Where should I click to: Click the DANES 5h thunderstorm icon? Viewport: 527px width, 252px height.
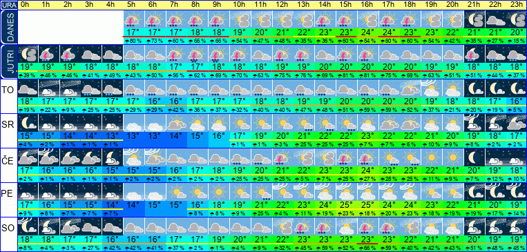pos(134,19)
